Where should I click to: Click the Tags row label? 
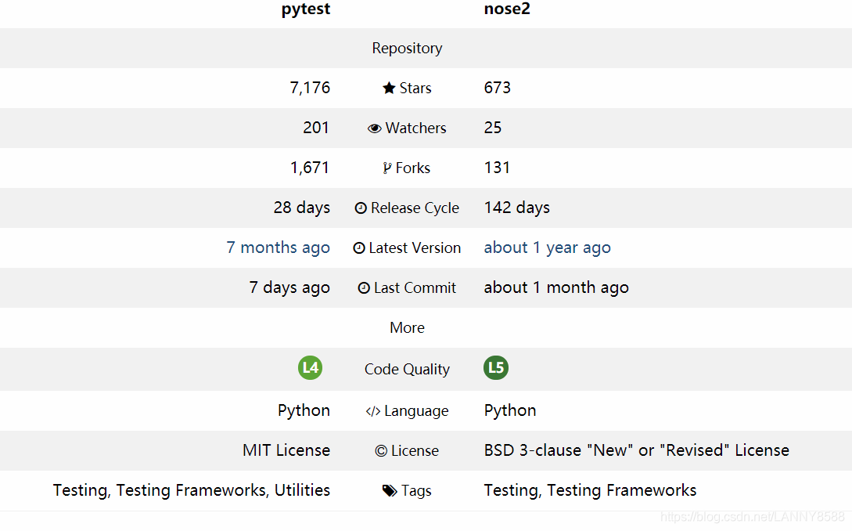(416, 491)
